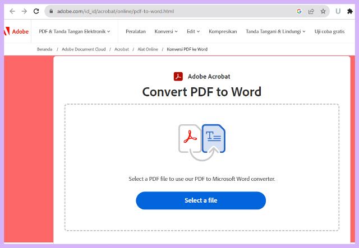The width and height of the screenshot is (359, 248).
Task: Expand PDF & Tanda Tangan Elektronik menu
Action: [75, 31]
